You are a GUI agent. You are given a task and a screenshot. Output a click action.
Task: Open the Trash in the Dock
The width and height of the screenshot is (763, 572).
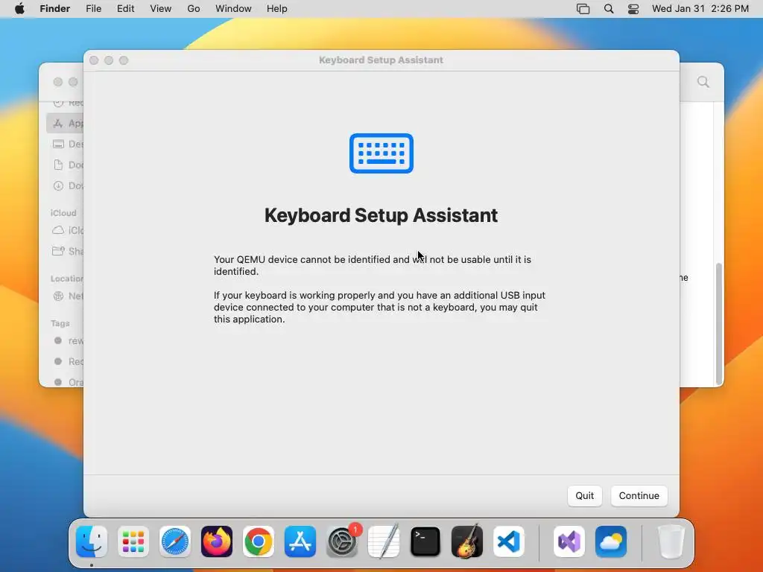[x=671, y=541]
